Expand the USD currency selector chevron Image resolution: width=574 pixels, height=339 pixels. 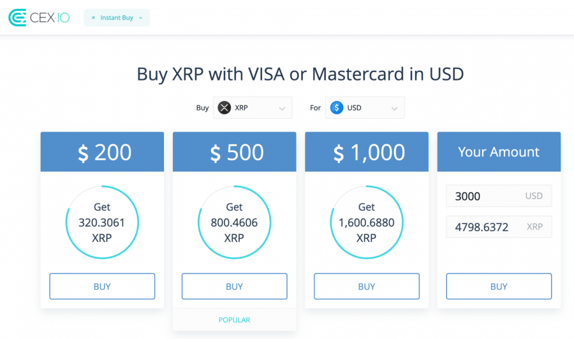[x=394, y=109]
